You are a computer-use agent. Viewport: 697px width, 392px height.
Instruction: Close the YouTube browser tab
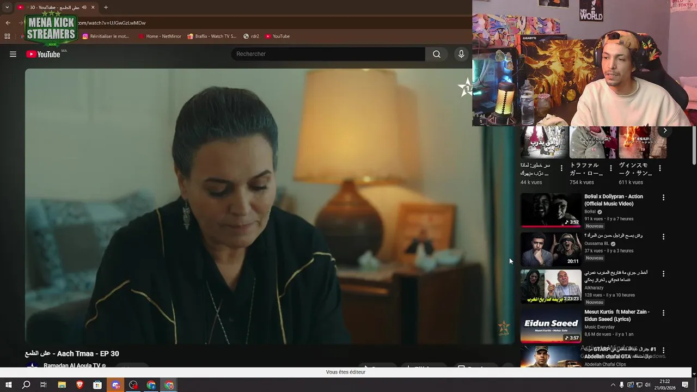[x=93, y=7]
